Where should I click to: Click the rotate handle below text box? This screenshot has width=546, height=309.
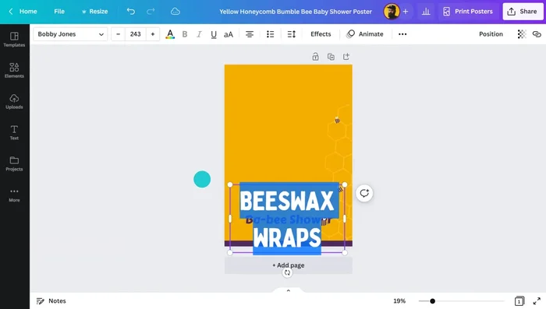pyautogui.click(x=287, y=273)
